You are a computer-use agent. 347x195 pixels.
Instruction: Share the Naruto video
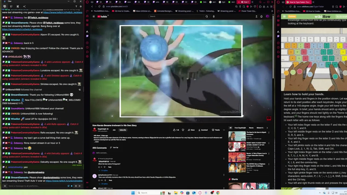191,130
